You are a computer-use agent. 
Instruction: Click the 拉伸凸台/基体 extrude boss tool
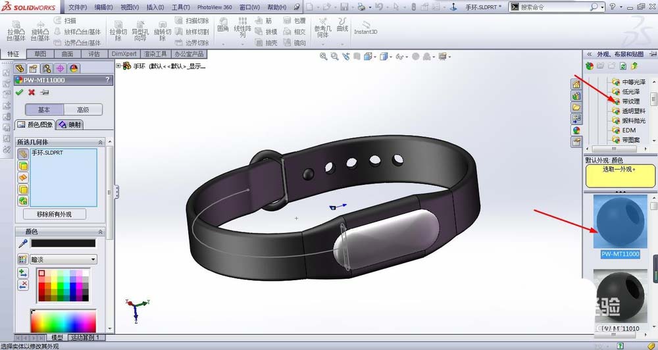click(x=16, y=31)
